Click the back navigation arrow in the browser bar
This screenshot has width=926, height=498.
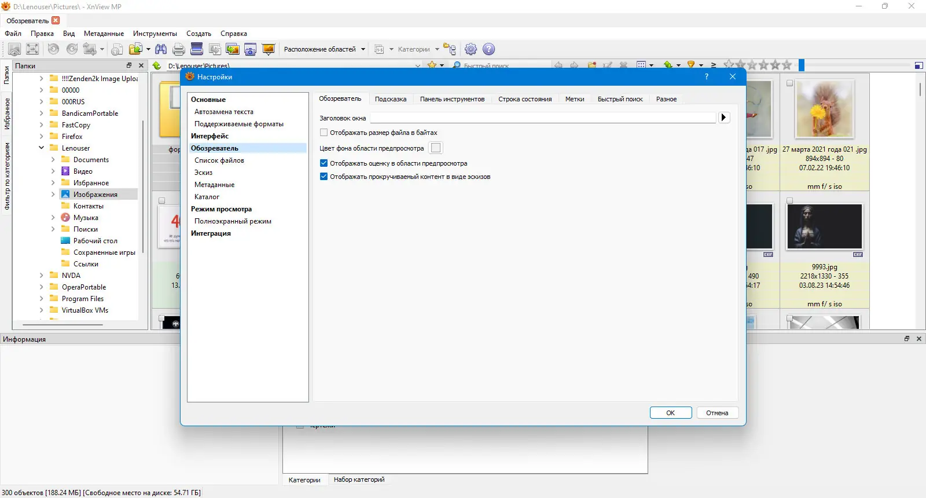click(x=558, y=65)
